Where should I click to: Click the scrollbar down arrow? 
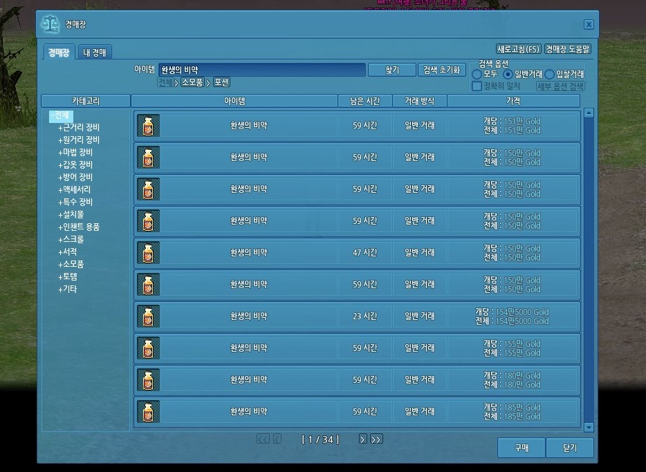click(589, 428)
